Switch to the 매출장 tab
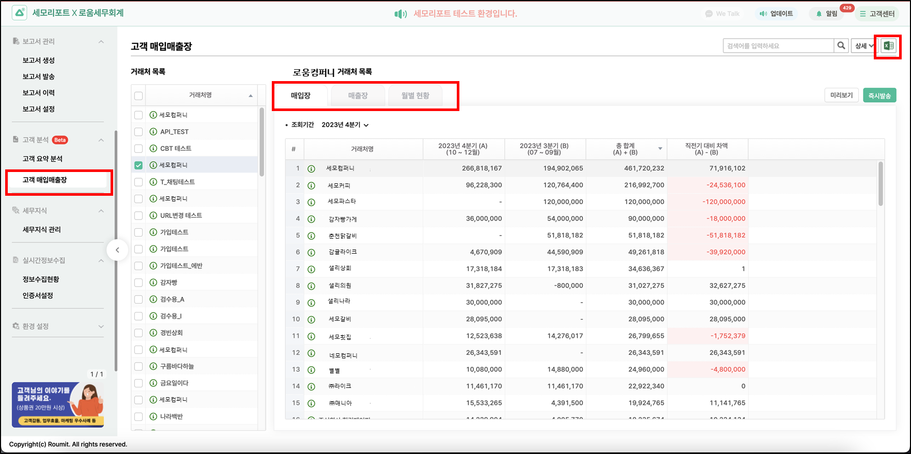911x454 pixels. pos(358,96)
